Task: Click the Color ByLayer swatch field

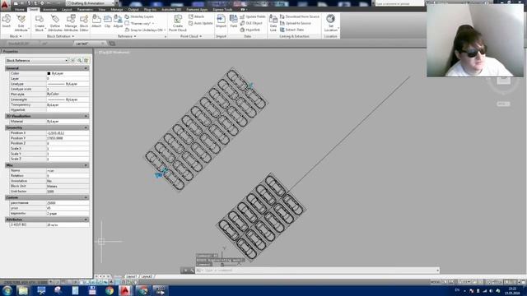Action: (68, 73)
